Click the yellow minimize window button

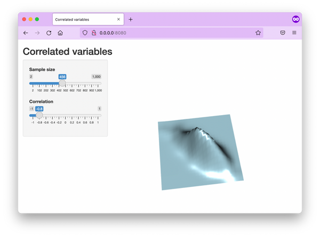(30, 19)
